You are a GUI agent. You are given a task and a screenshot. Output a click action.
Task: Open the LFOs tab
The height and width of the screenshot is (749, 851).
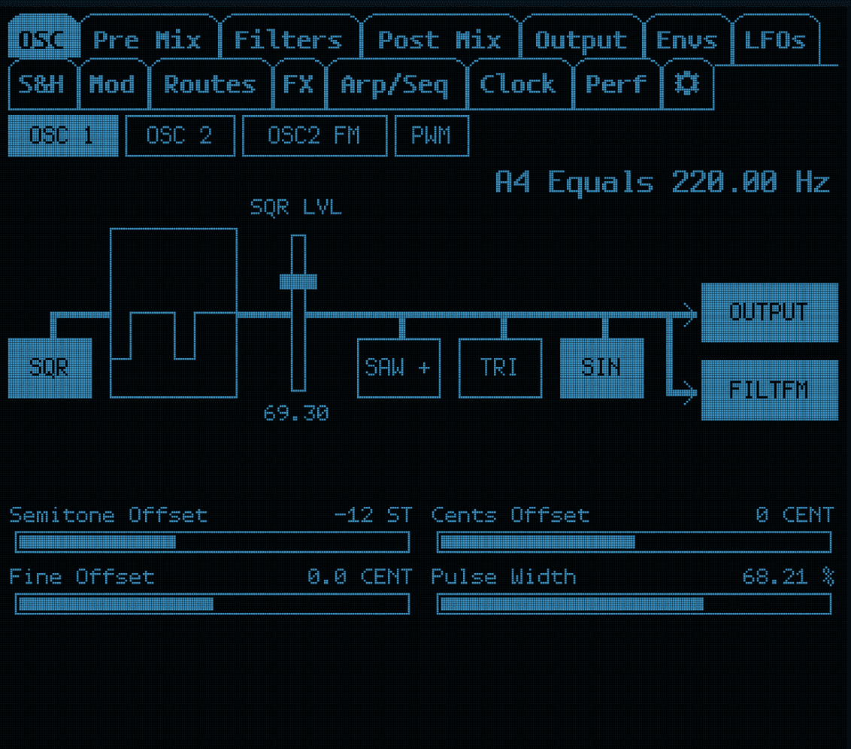coord(776,38)
